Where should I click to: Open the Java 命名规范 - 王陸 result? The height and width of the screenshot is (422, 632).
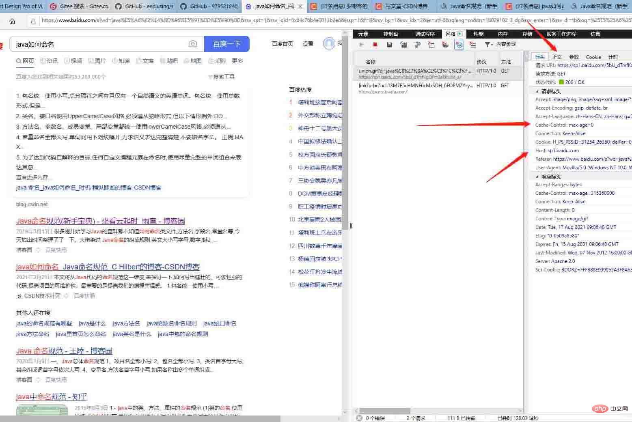tap(64, 351)
